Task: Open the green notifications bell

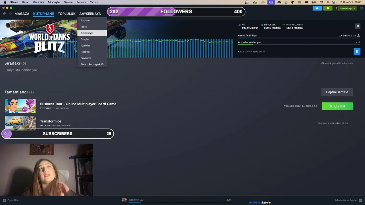Action: point(328,8)
